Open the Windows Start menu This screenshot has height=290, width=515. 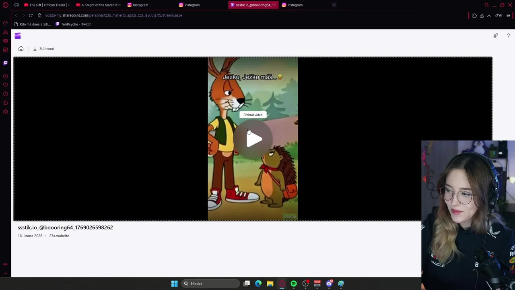click(x=174, y=284)
